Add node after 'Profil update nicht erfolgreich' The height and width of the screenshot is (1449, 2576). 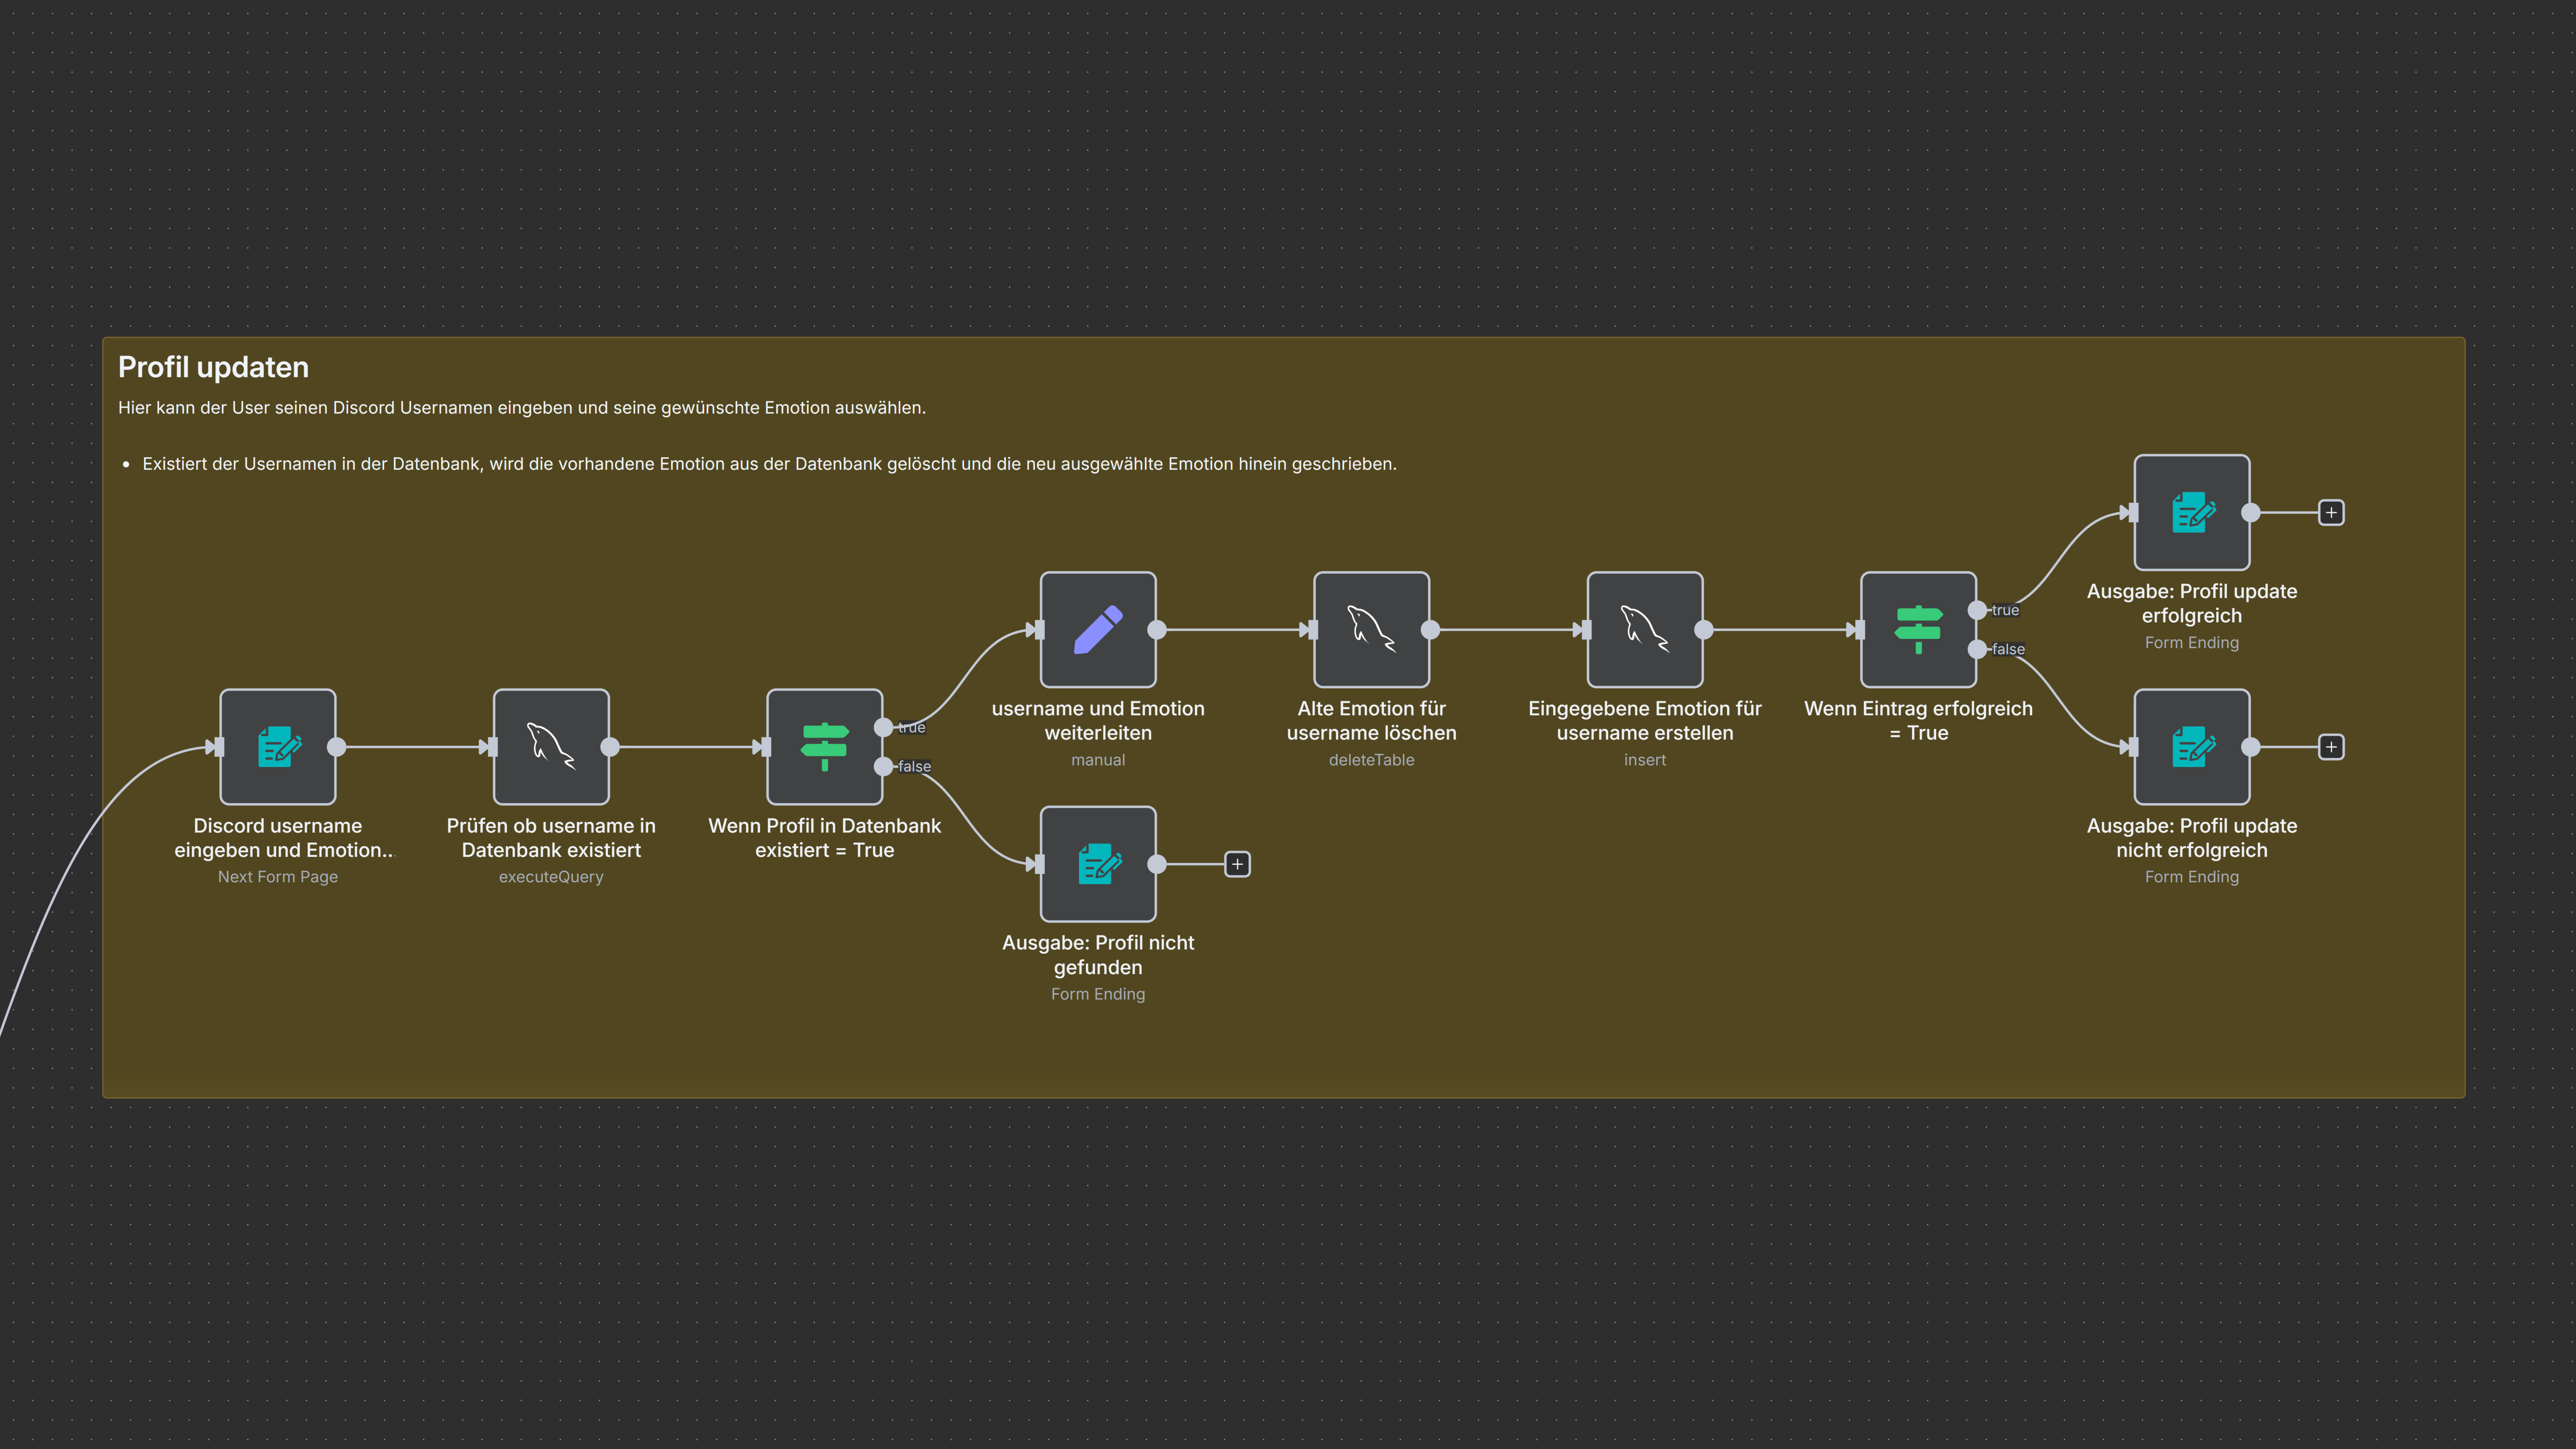(x=2331, y=746)
